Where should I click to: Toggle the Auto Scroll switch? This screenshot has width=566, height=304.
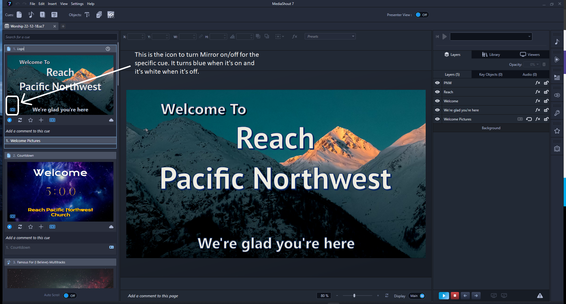[x=70, y=296]
